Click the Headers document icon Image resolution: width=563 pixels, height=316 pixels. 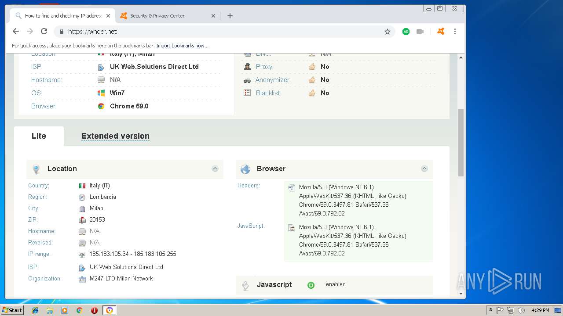[x=291, y=188]
